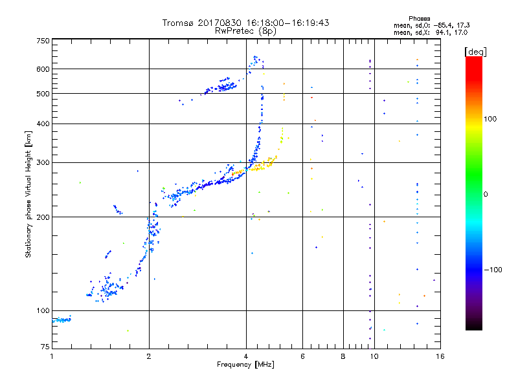The height and width of the screenshot is (388, 518).
Task: Click the 100 label on the color bar
Action: pos(490,119)
